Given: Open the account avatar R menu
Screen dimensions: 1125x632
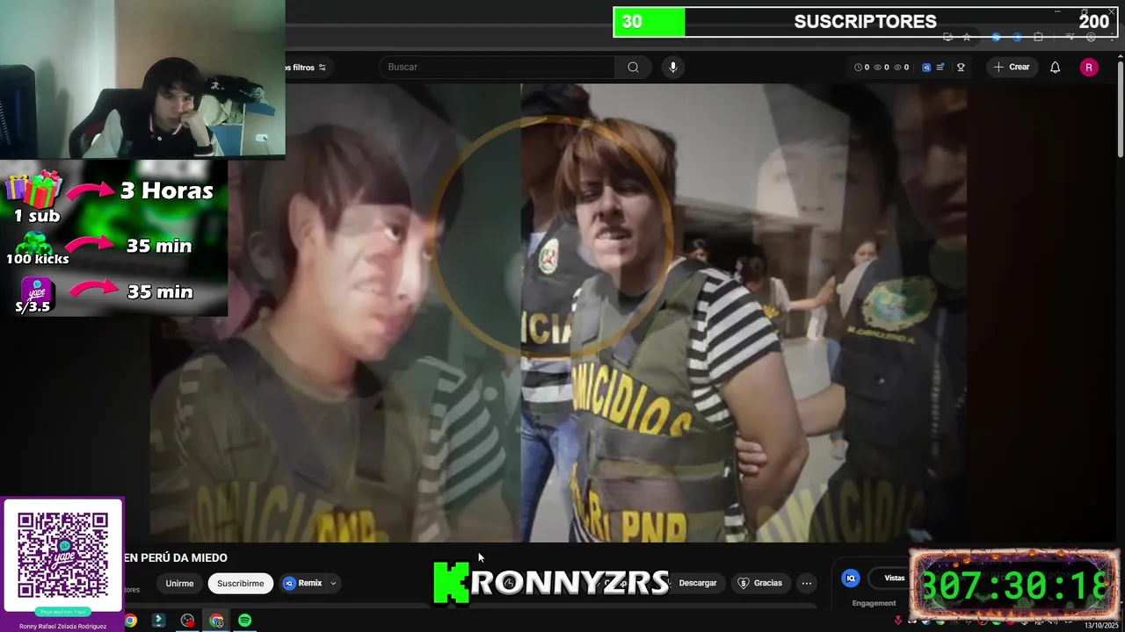Looking at the screenshot, I should pos(1089,68).
